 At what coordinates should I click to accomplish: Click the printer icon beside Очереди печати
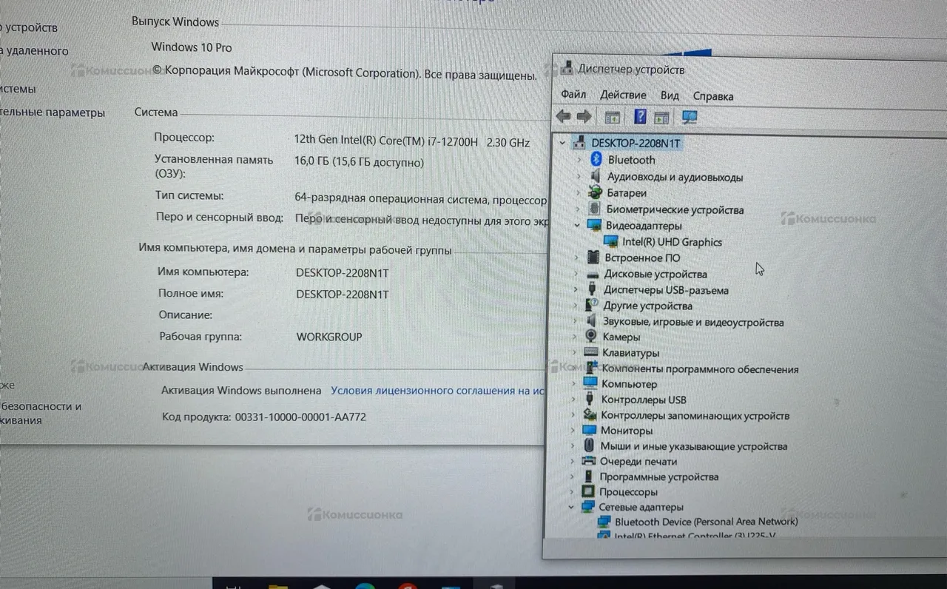click(588, 461)
